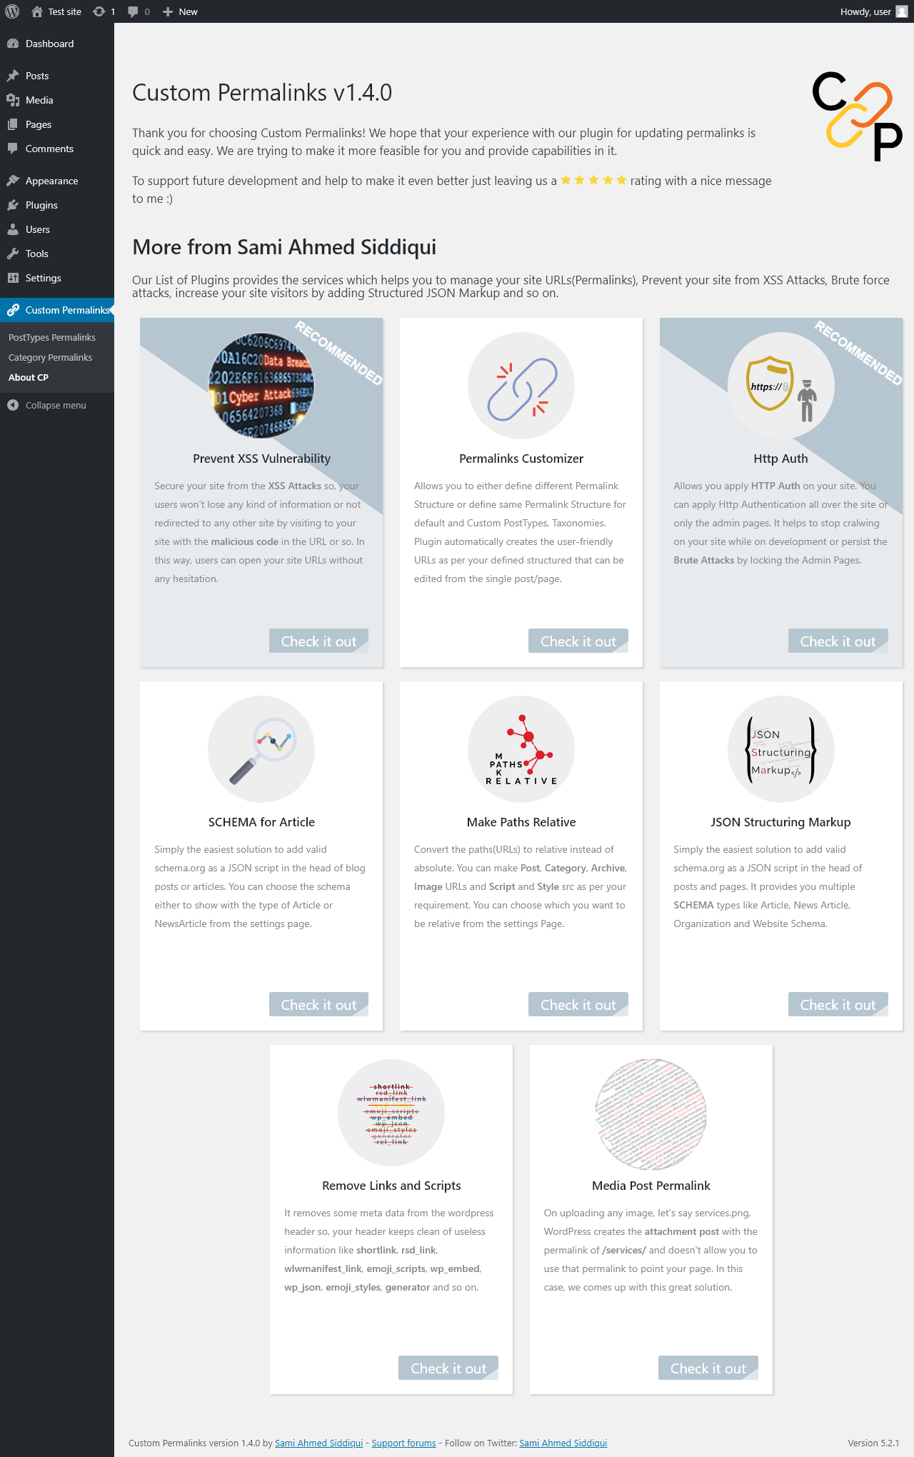Click the Make Paths Relative icon

coord(521,749)
